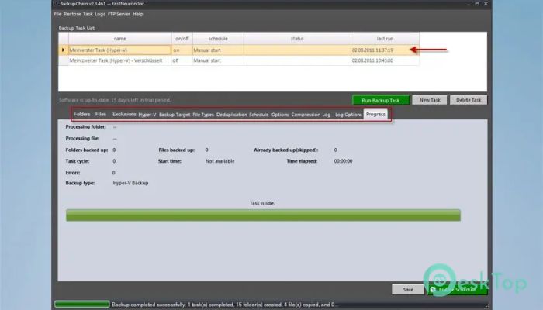The height and width of the screenshot is (310, 543).
Task: Select task 'Mein zweiter Task (Hyper-V) - Verschlüsselt'
Action: point(119,60)
